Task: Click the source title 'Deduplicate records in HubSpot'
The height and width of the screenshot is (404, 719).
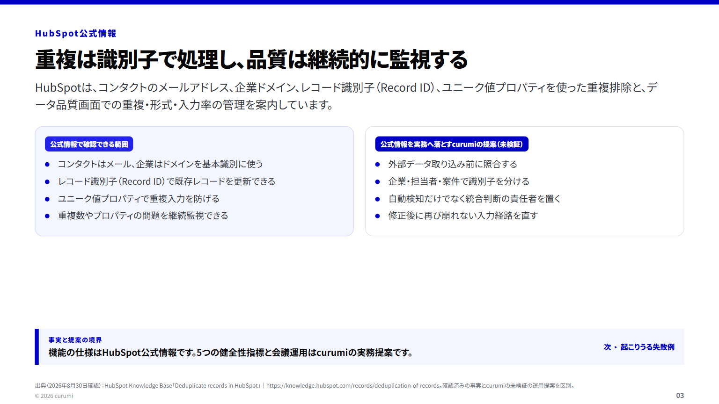Action: (217, 386)
